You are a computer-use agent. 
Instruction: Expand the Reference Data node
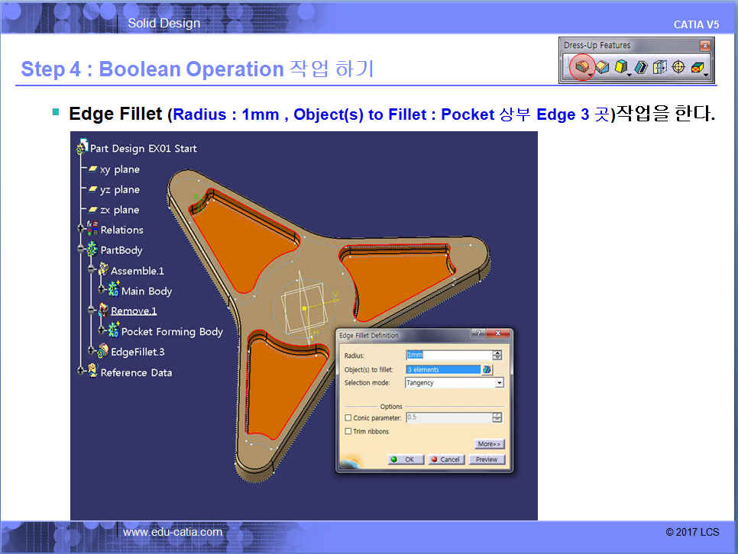pyautogui.click(x=82, y=372)
